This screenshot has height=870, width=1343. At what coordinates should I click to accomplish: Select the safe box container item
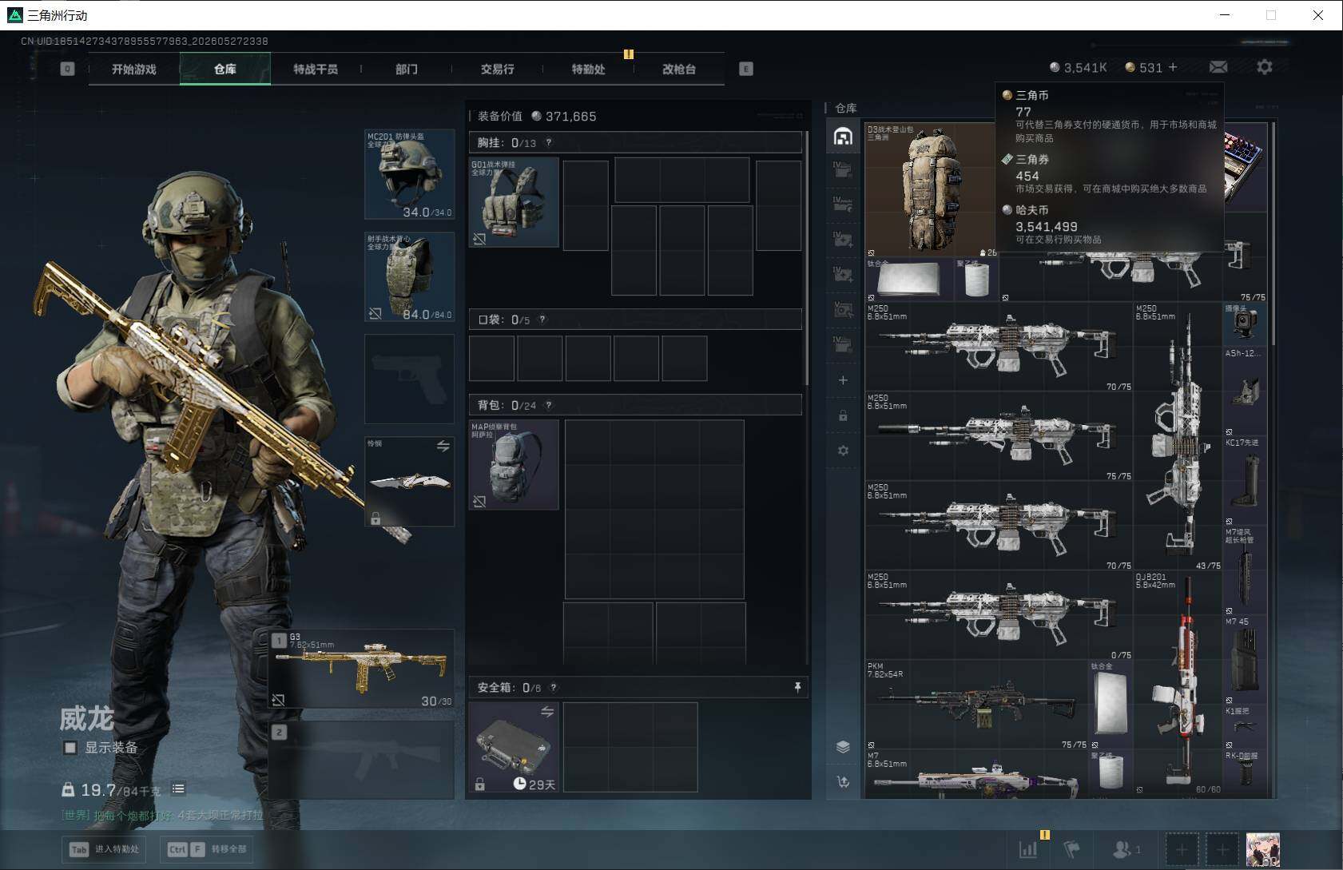coord(514,747)
